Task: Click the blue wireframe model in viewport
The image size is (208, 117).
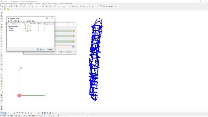Action: click(95, 60)
